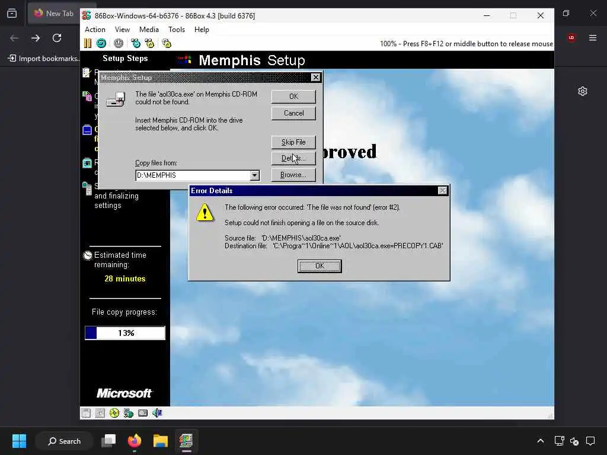The width and height of the screenshot is (607, 455).
Task: Click the D:\MEMPHIS path field
Action: 193,175
